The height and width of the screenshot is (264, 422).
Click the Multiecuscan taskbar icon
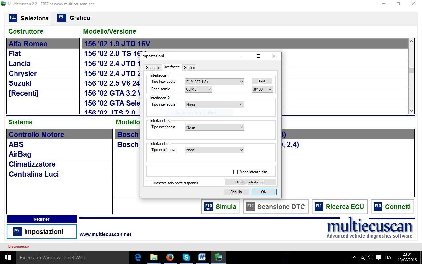218,257
